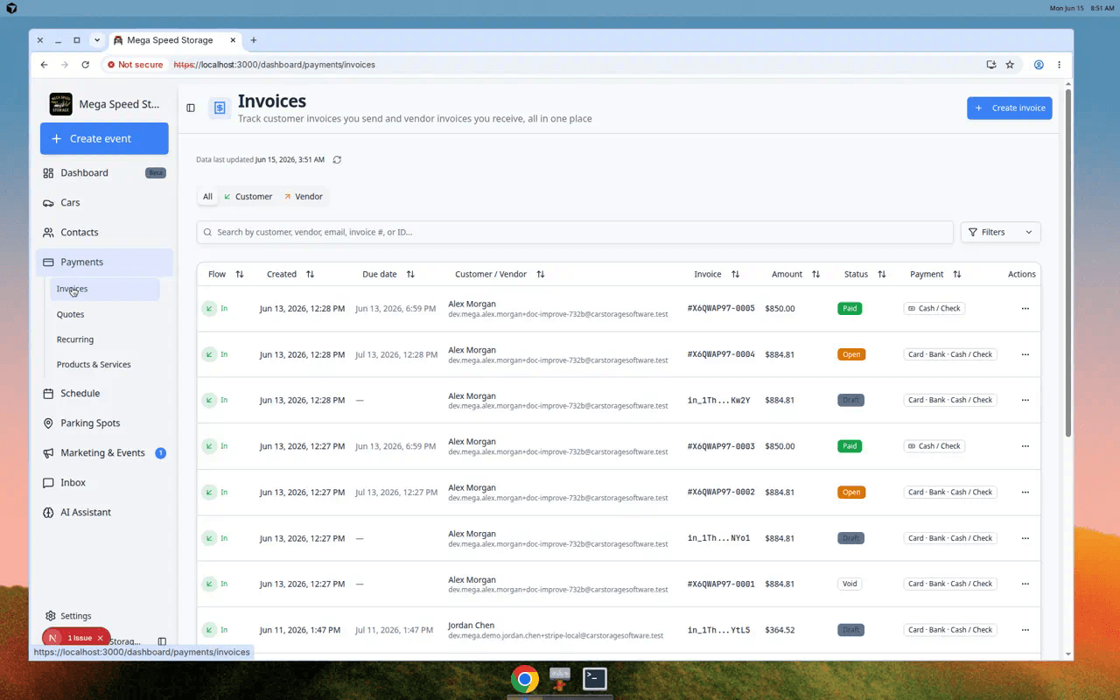Open the Filters dropdown
1120x700 pixels.
point(1000,232)
